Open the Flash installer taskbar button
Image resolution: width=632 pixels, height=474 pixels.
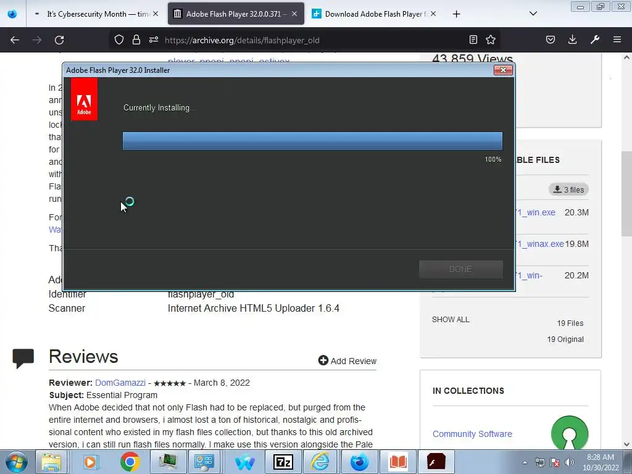tap(436, 462)
